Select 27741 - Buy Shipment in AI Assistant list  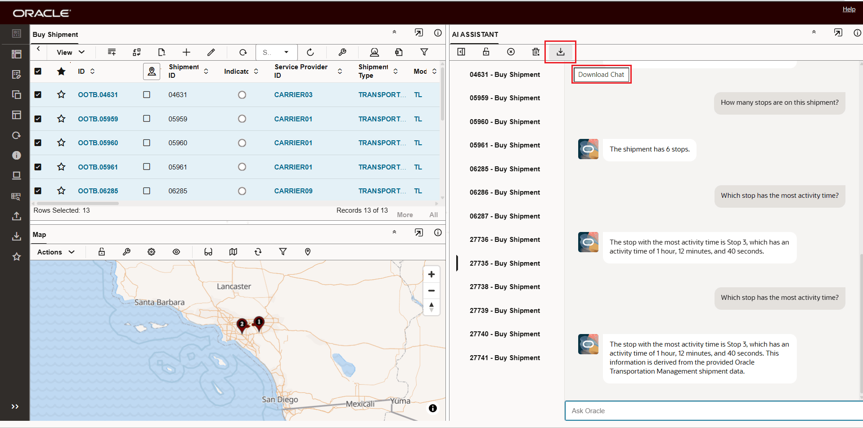click(505, 358)
